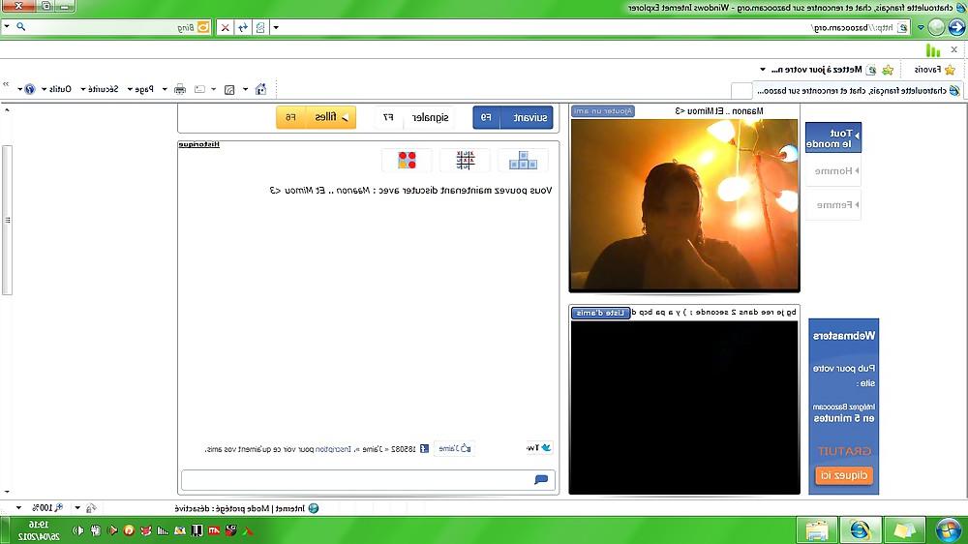Add the page to the favorites bar (star with arrow)
968x544 pixels.
[888, 69]
